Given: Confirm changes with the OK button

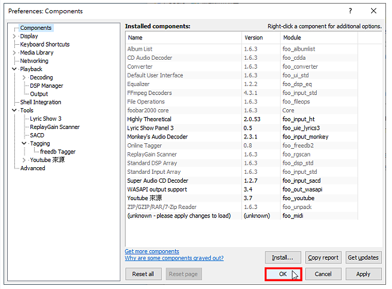Looking at the screenshot, I should [283, 274].
